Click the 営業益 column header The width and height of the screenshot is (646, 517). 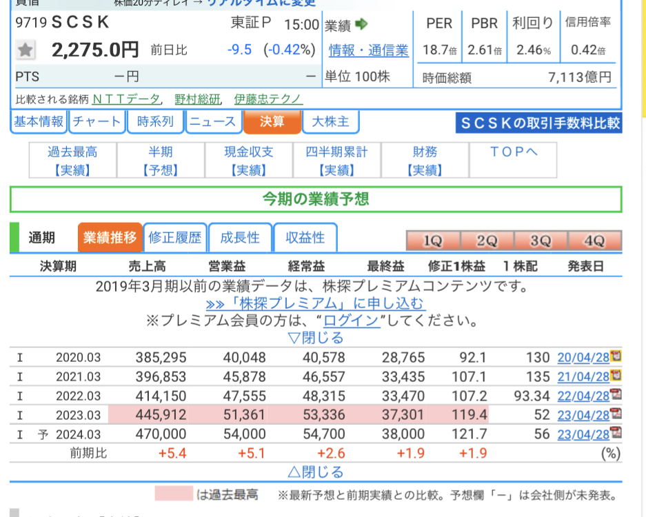pos(227,266)
